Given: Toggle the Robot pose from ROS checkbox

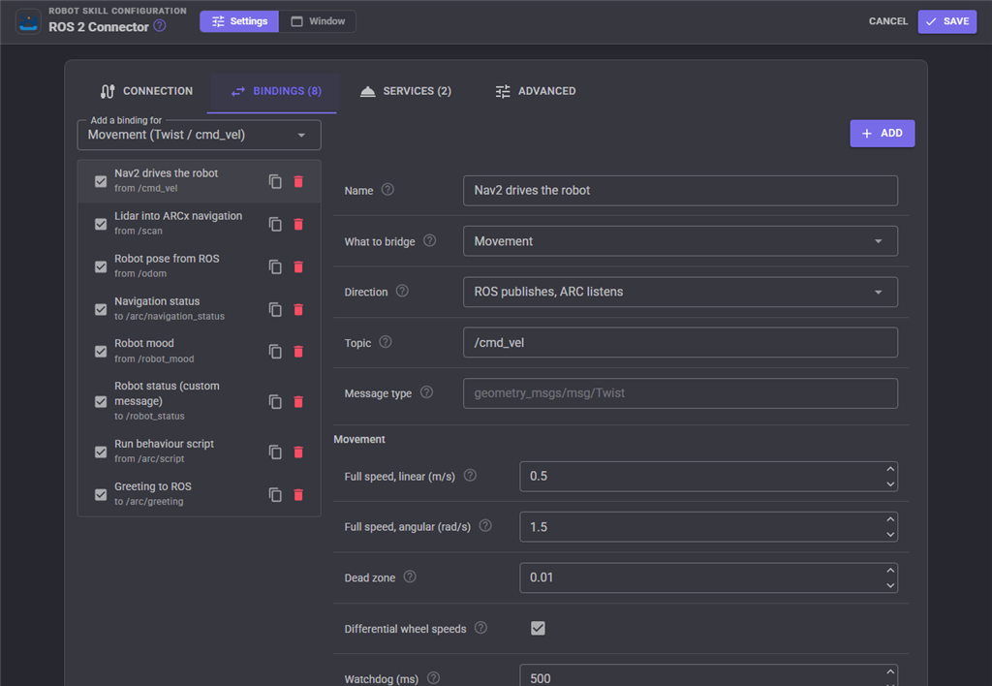Looking at the screenshot, I should click(x=101, y=266).
